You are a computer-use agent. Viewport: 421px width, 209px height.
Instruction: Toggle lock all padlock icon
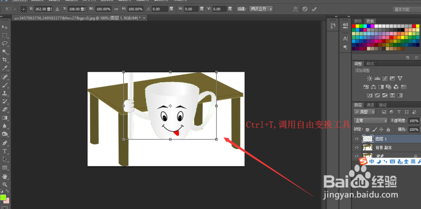(388, 130)
